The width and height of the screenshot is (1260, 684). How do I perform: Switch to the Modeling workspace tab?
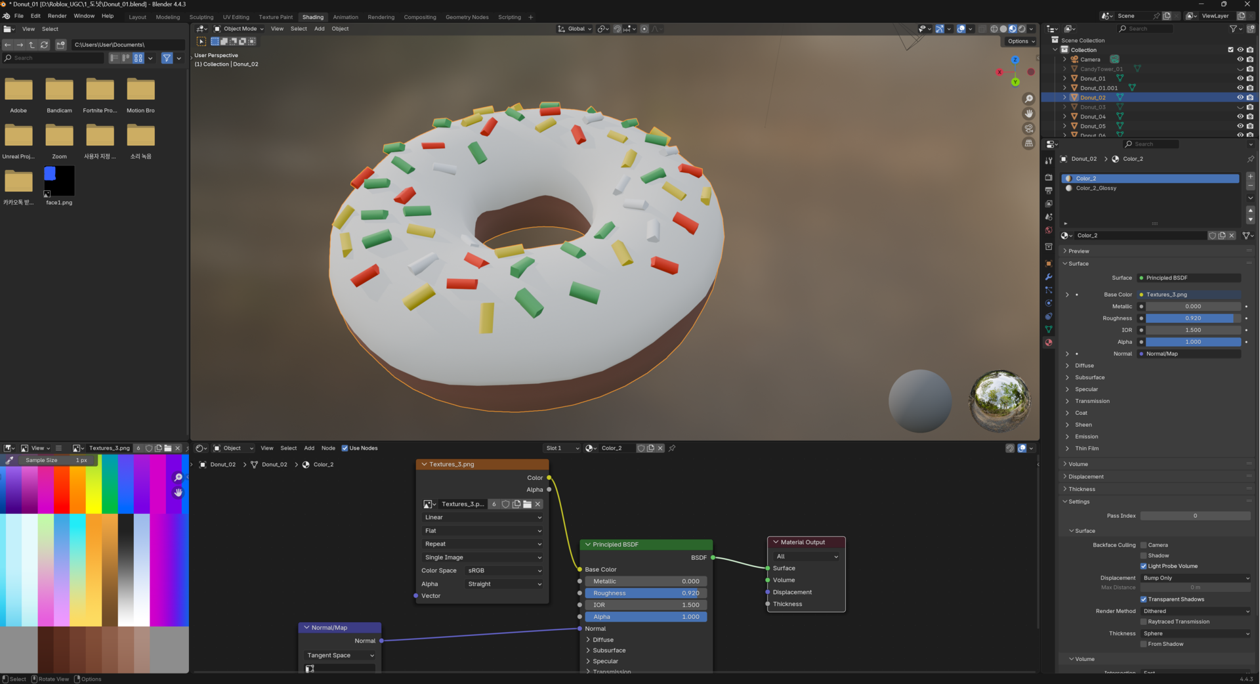(168, 17)
